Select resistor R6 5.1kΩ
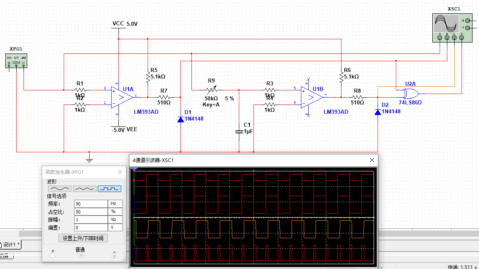 coord(341,77)
